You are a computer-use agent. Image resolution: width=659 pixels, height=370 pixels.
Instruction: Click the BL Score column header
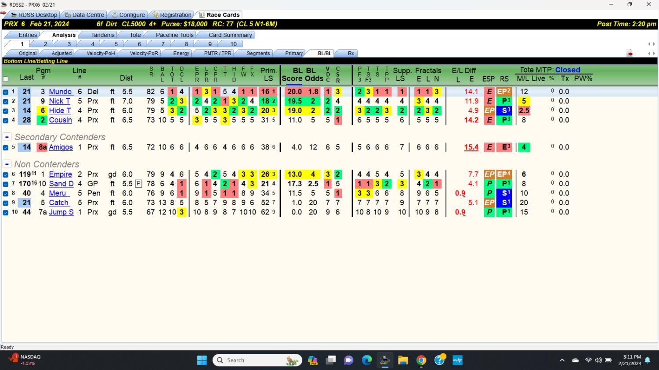click(292, 75)
